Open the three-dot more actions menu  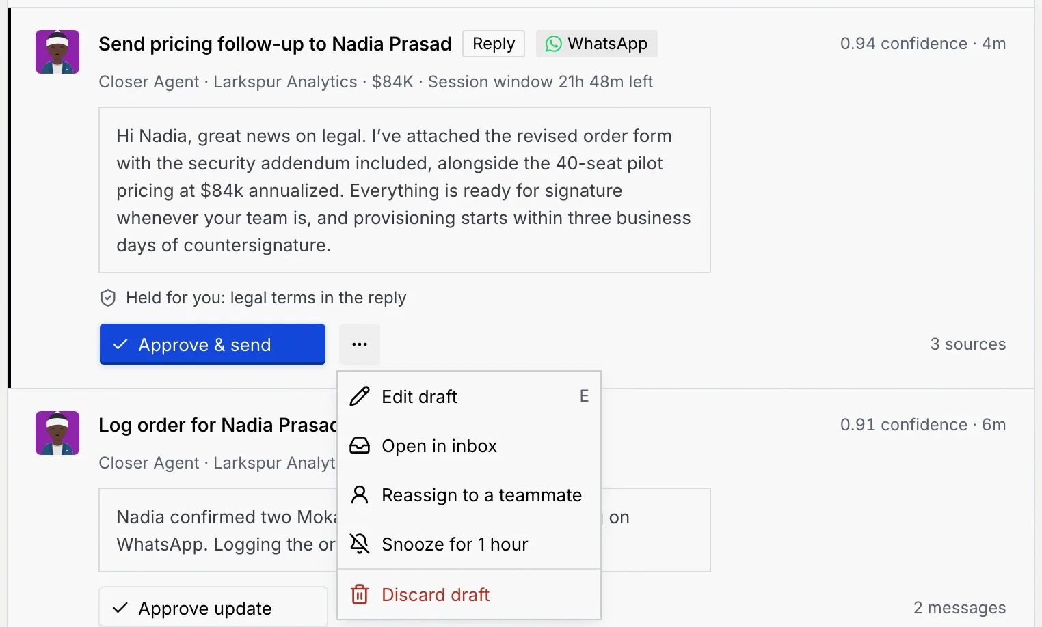[360, 344]
